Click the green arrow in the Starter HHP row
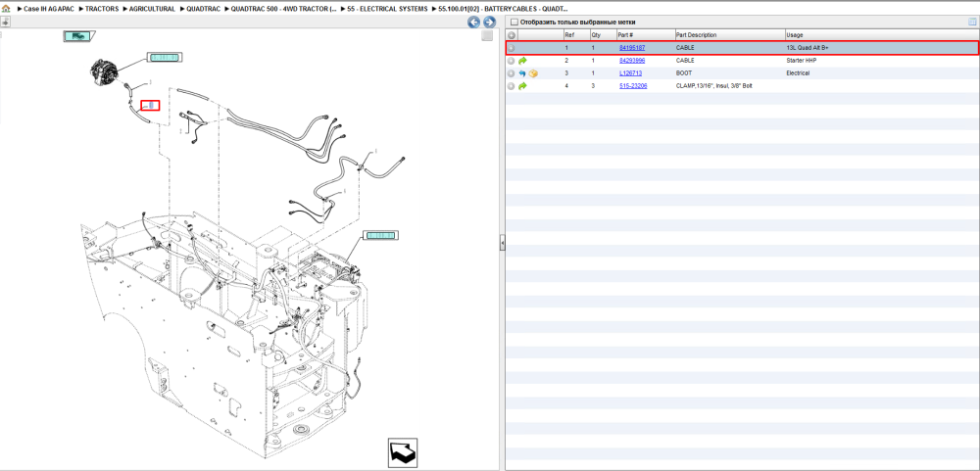 coord(522,61)
